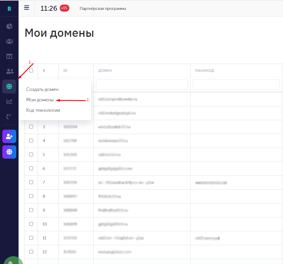Check the checkbox for row 7
The image size is (283, 264).
tap(31, 182)
